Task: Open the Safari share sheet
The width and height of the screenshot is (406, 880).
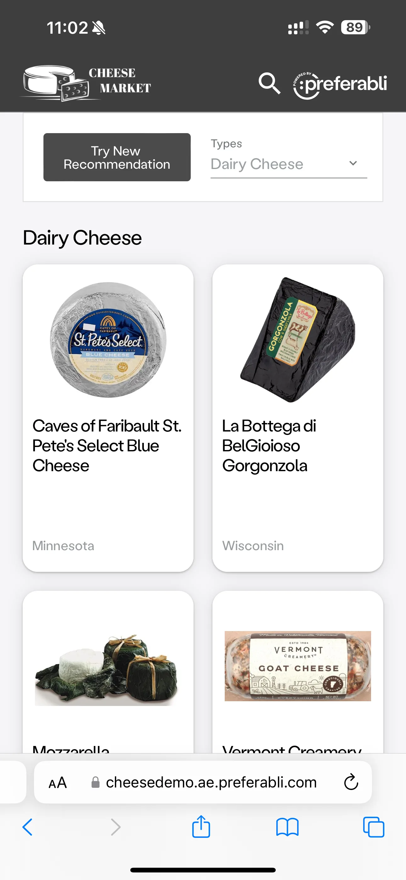Action: coord(201,827)
